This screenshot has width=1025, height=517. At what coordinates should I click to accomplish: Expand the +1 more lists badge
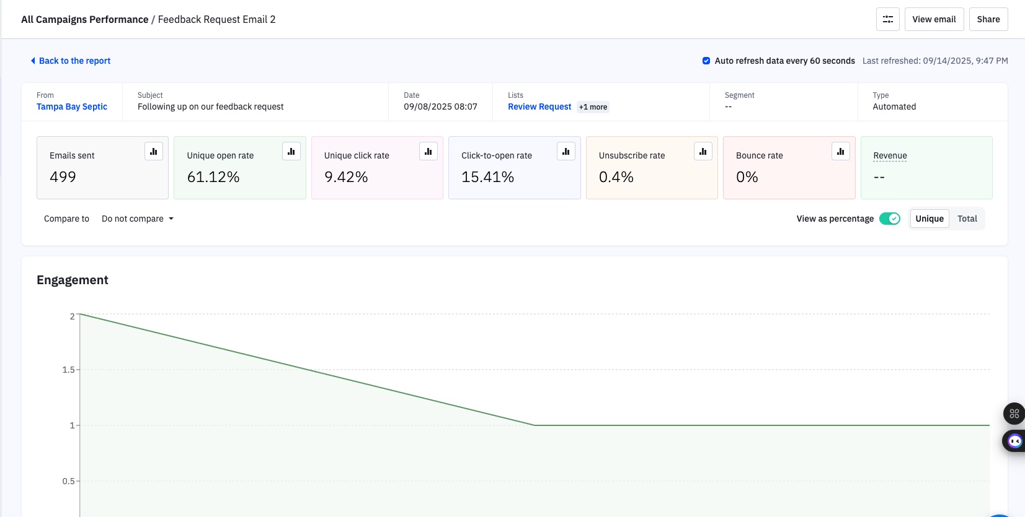[593, 107]
